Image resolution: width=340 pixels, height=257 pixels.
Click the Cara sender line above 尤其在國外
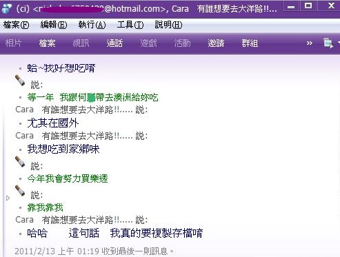click(x=81, y=110)
